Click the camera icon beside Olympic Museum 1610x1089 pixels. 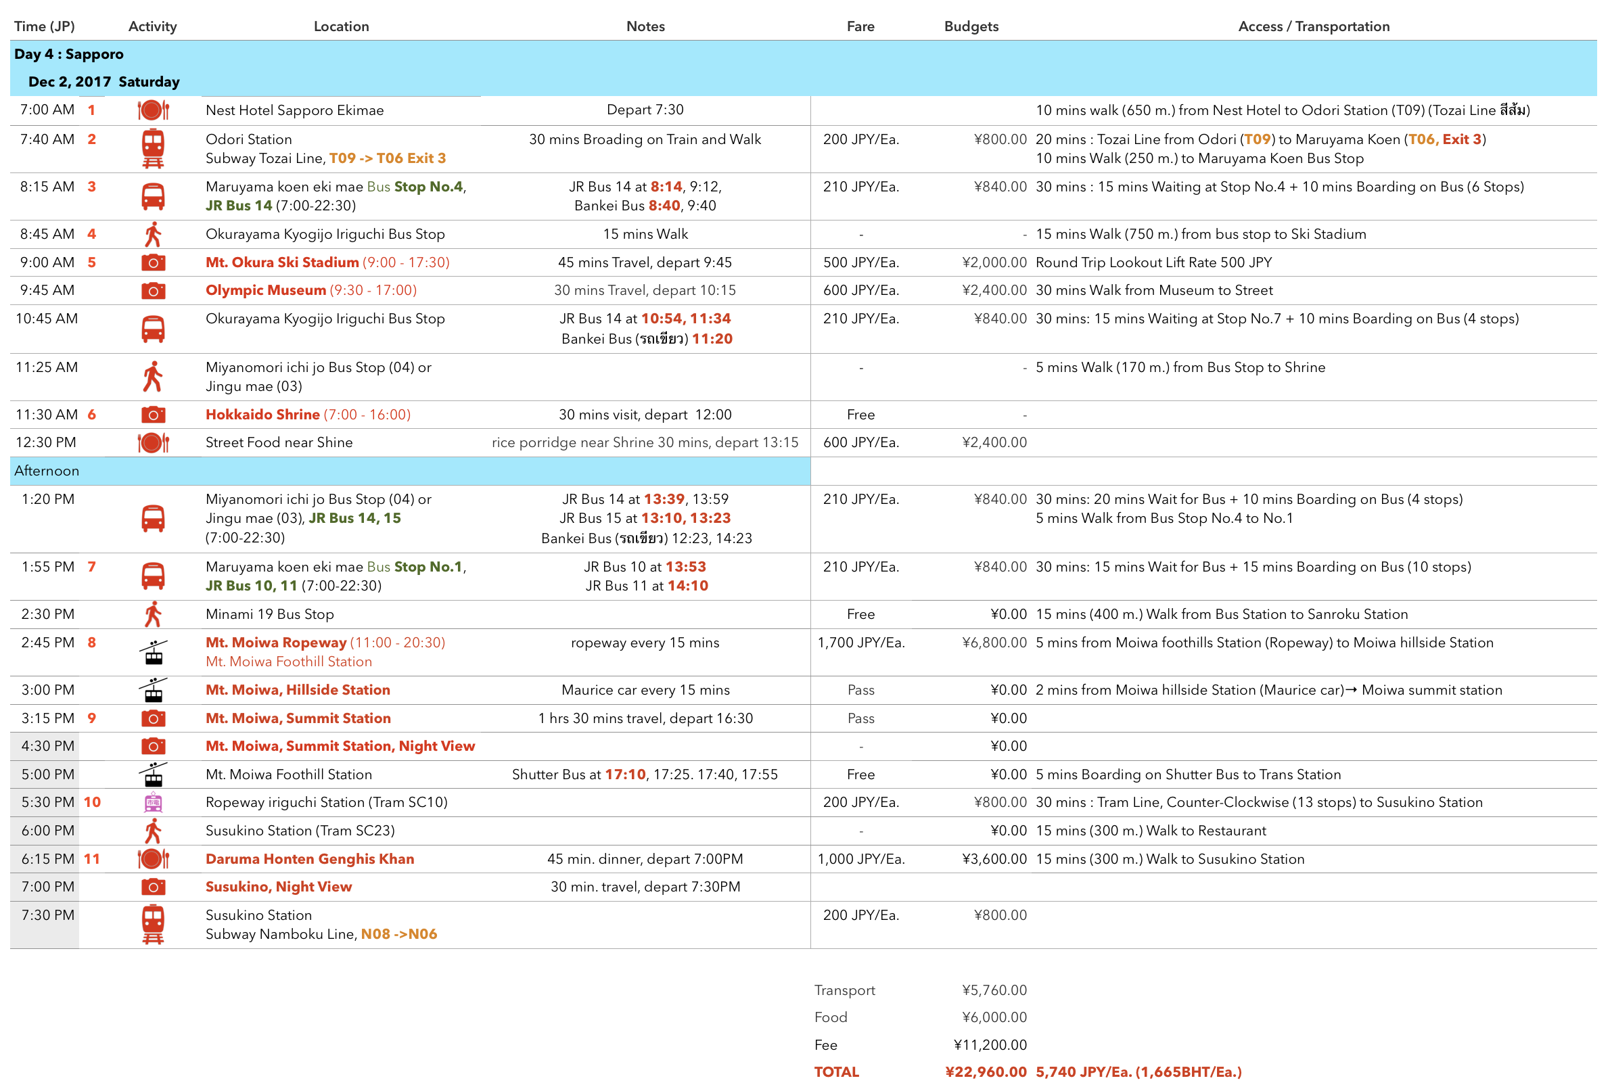[153, 290]
